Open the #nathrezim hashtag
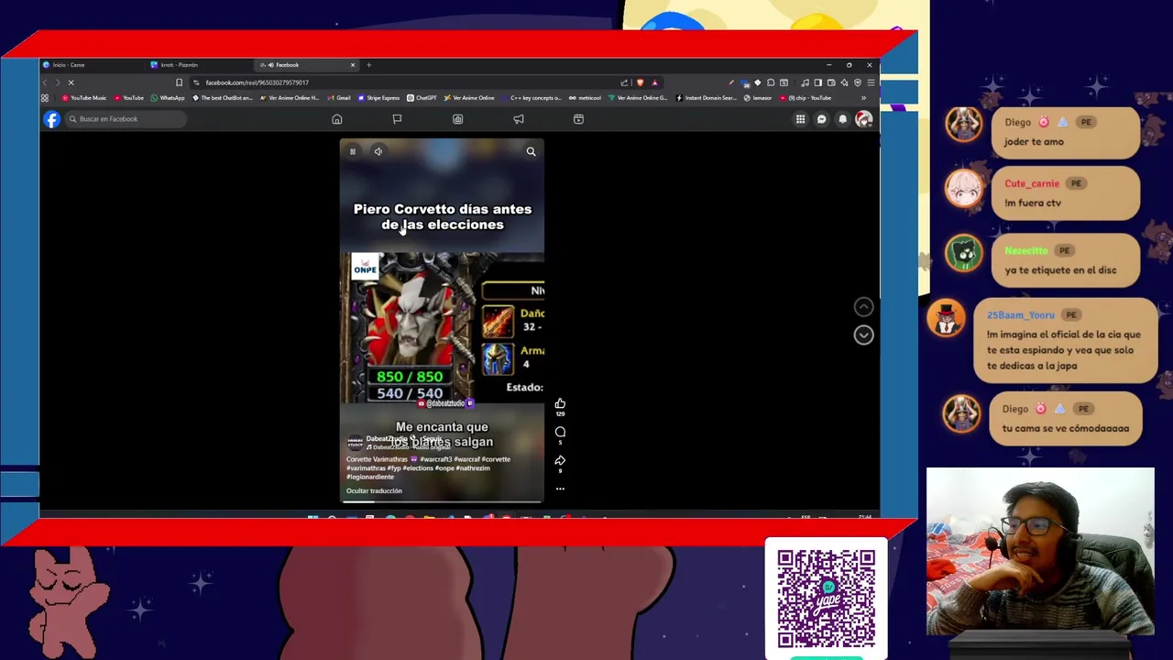The width and height of the screenshot is (1173, 660). tap(473, 468)
